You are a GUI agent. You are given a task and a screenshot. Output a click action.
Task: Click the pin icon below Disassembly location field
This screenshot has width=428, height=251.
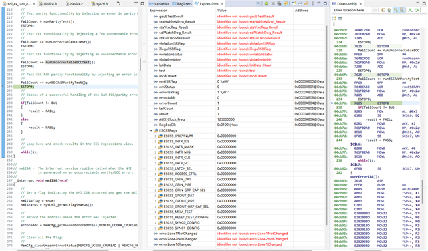[x=340, y=18]
